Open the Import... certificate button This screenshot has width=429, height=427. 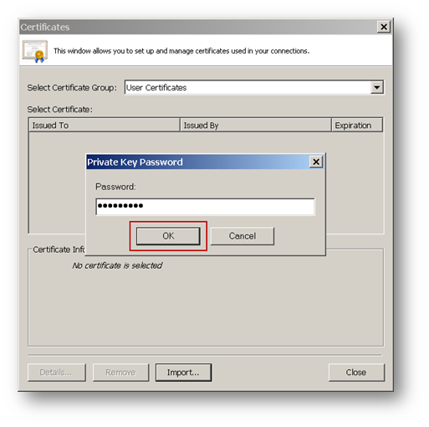pyautogui.click(x=183, y=373)
